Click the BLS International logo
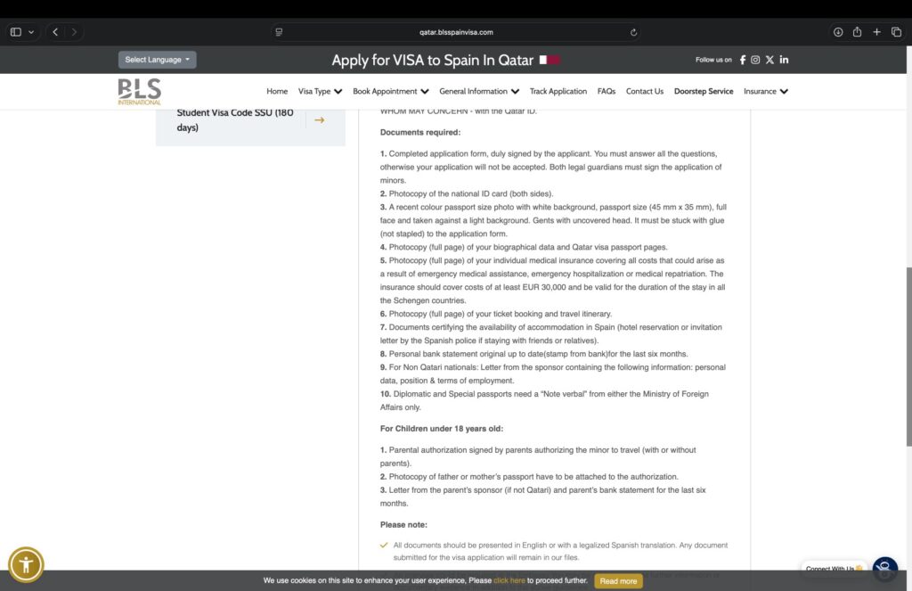 pos(140,92)
